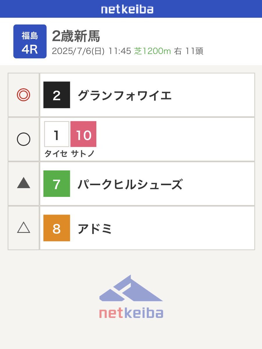Select the single circle rival mark icon
Viewport: 262px width, 349px height.
pyautogui.click(x=23, y=140)
